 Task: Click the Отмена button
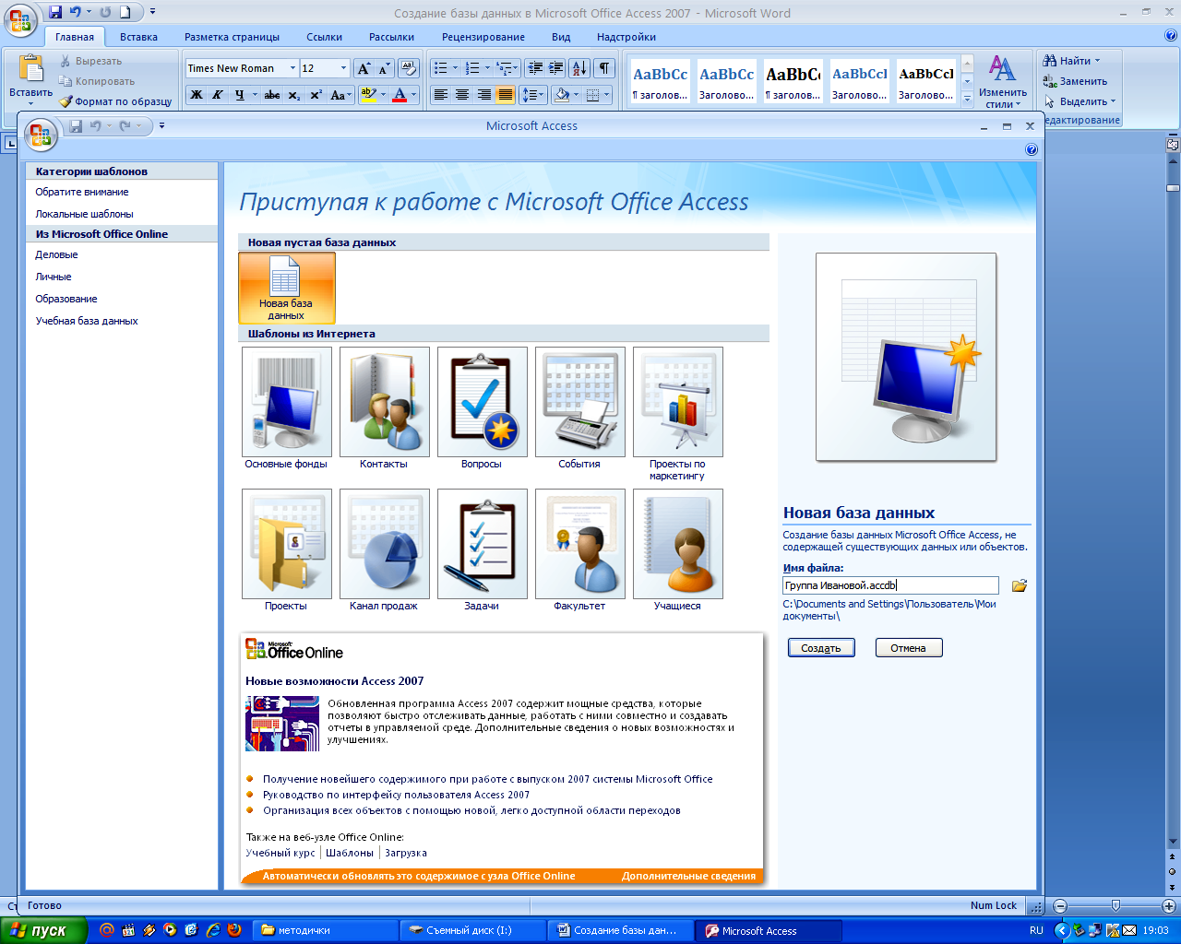[x=908, y=648]
